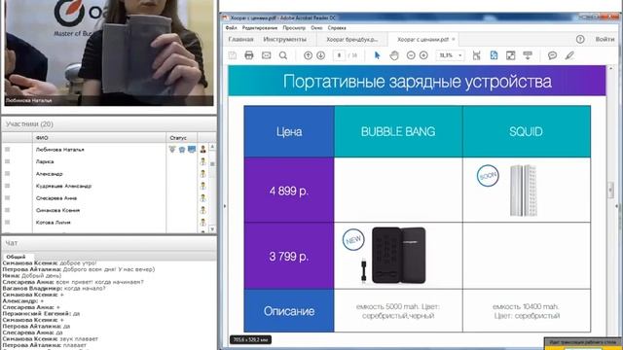Click the fit-to-width page icon

[477, 55]
